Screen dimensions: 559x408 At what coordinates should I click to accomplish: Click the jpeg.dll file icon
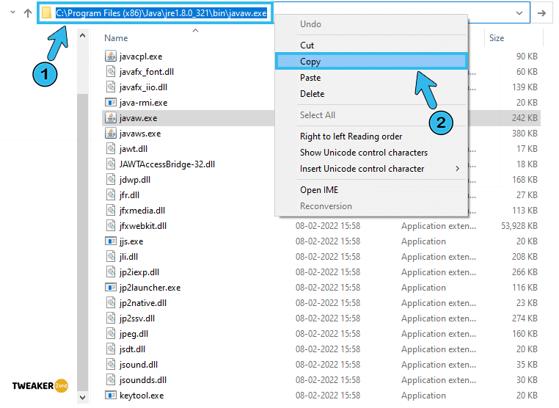[111, 334]
